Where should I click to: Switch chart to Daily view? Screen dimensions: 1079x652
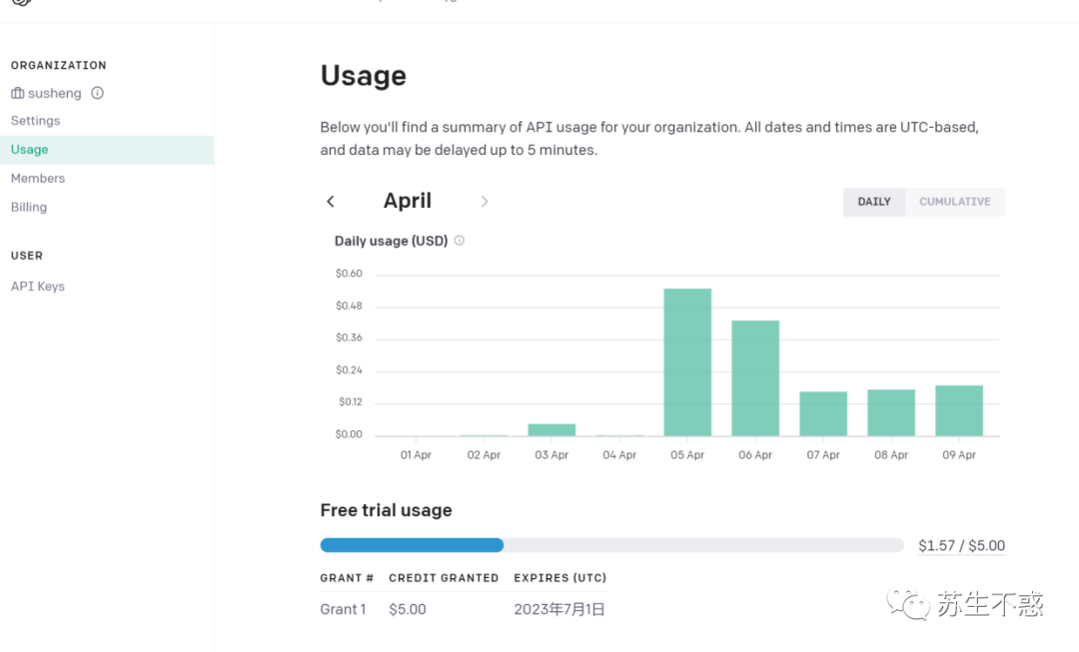874,202
